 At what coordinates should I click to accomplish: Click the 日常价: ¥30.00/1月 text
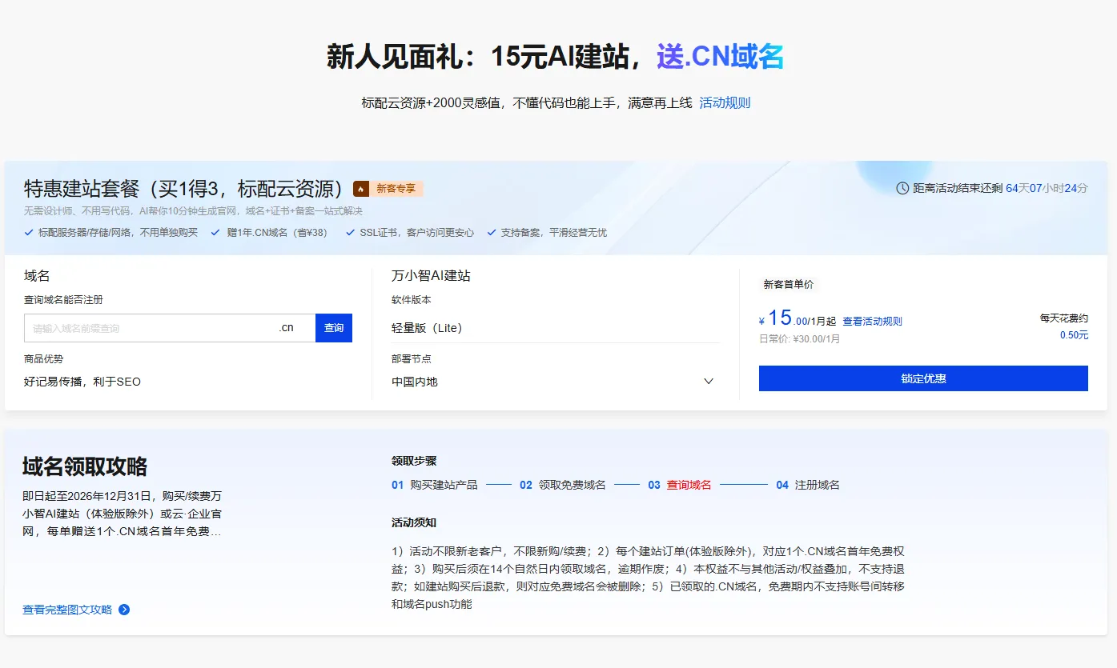pos(800,338)
